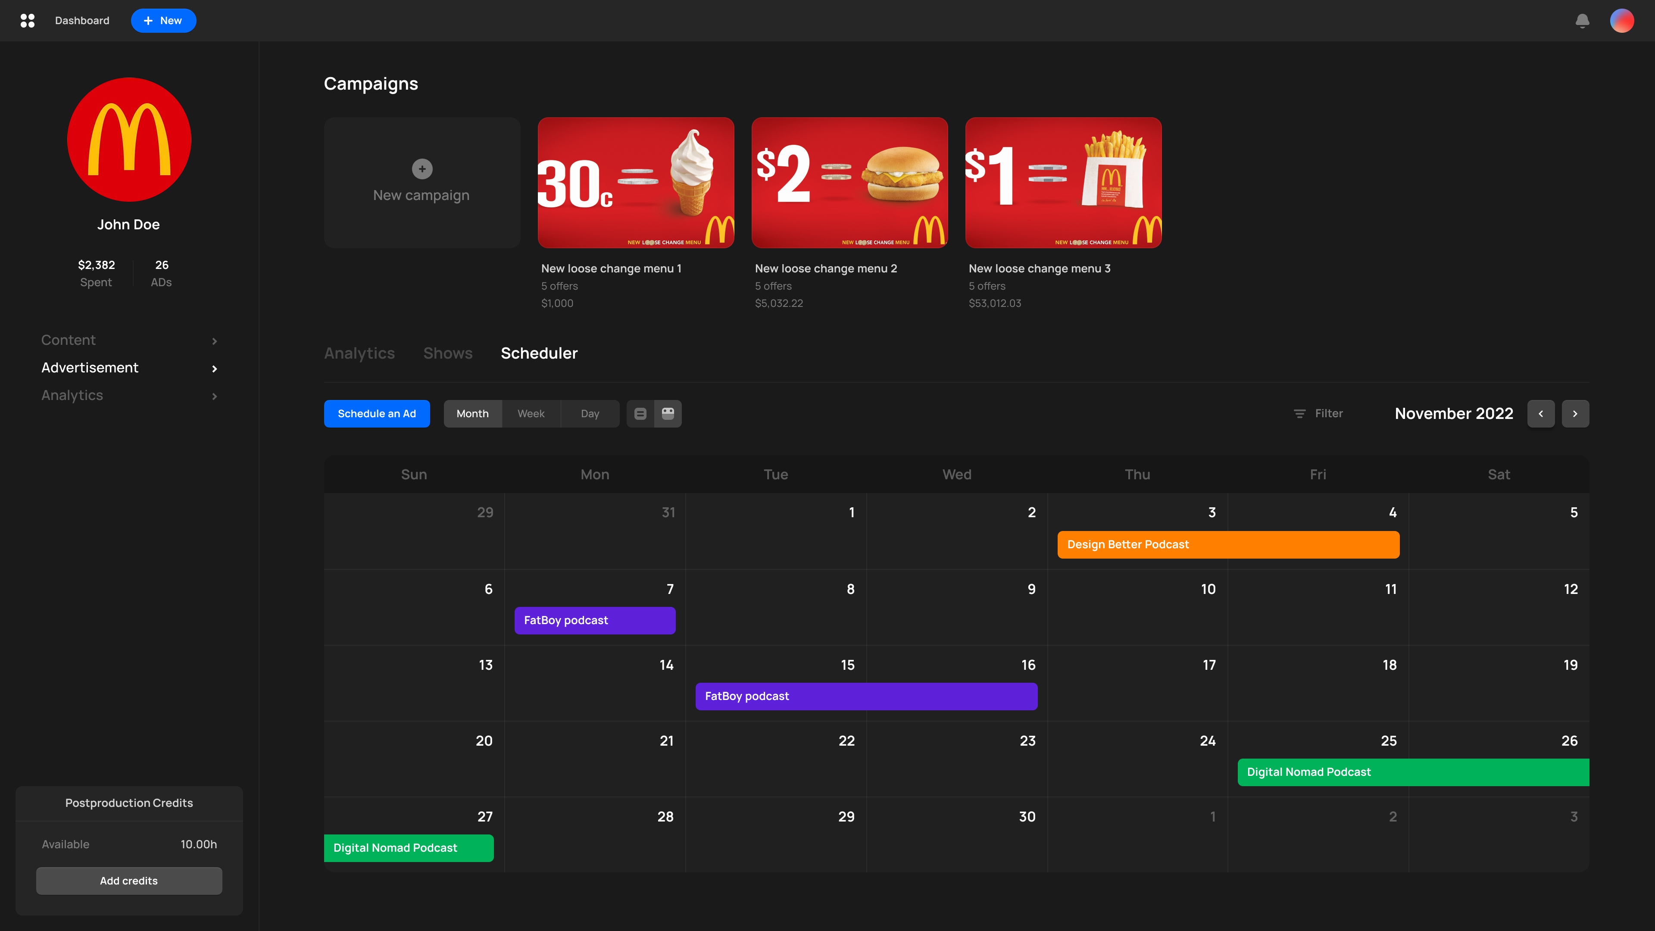Switch to compact list calendar layout icon
This screenshot has height=931, width=1655.
click(640, 414)
